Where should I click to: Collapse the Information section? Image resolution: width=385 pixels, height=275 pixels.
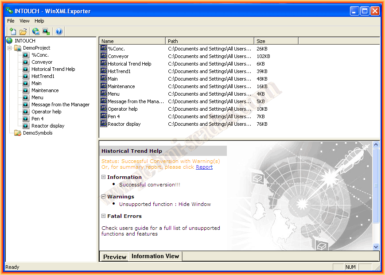pos(104,177)
